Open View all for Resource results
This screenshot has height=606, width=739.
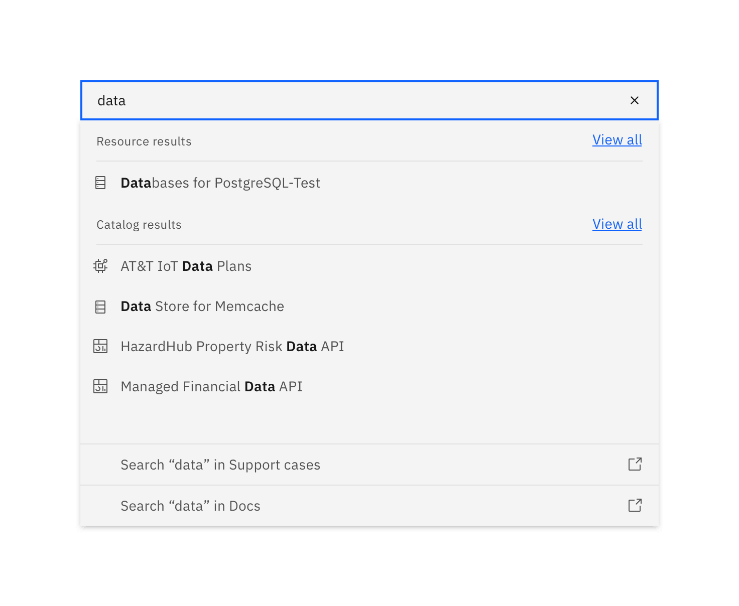(x=617, y=140)
